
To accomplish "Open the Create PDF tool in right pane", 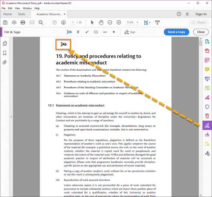I will click(x=207, y=51).
